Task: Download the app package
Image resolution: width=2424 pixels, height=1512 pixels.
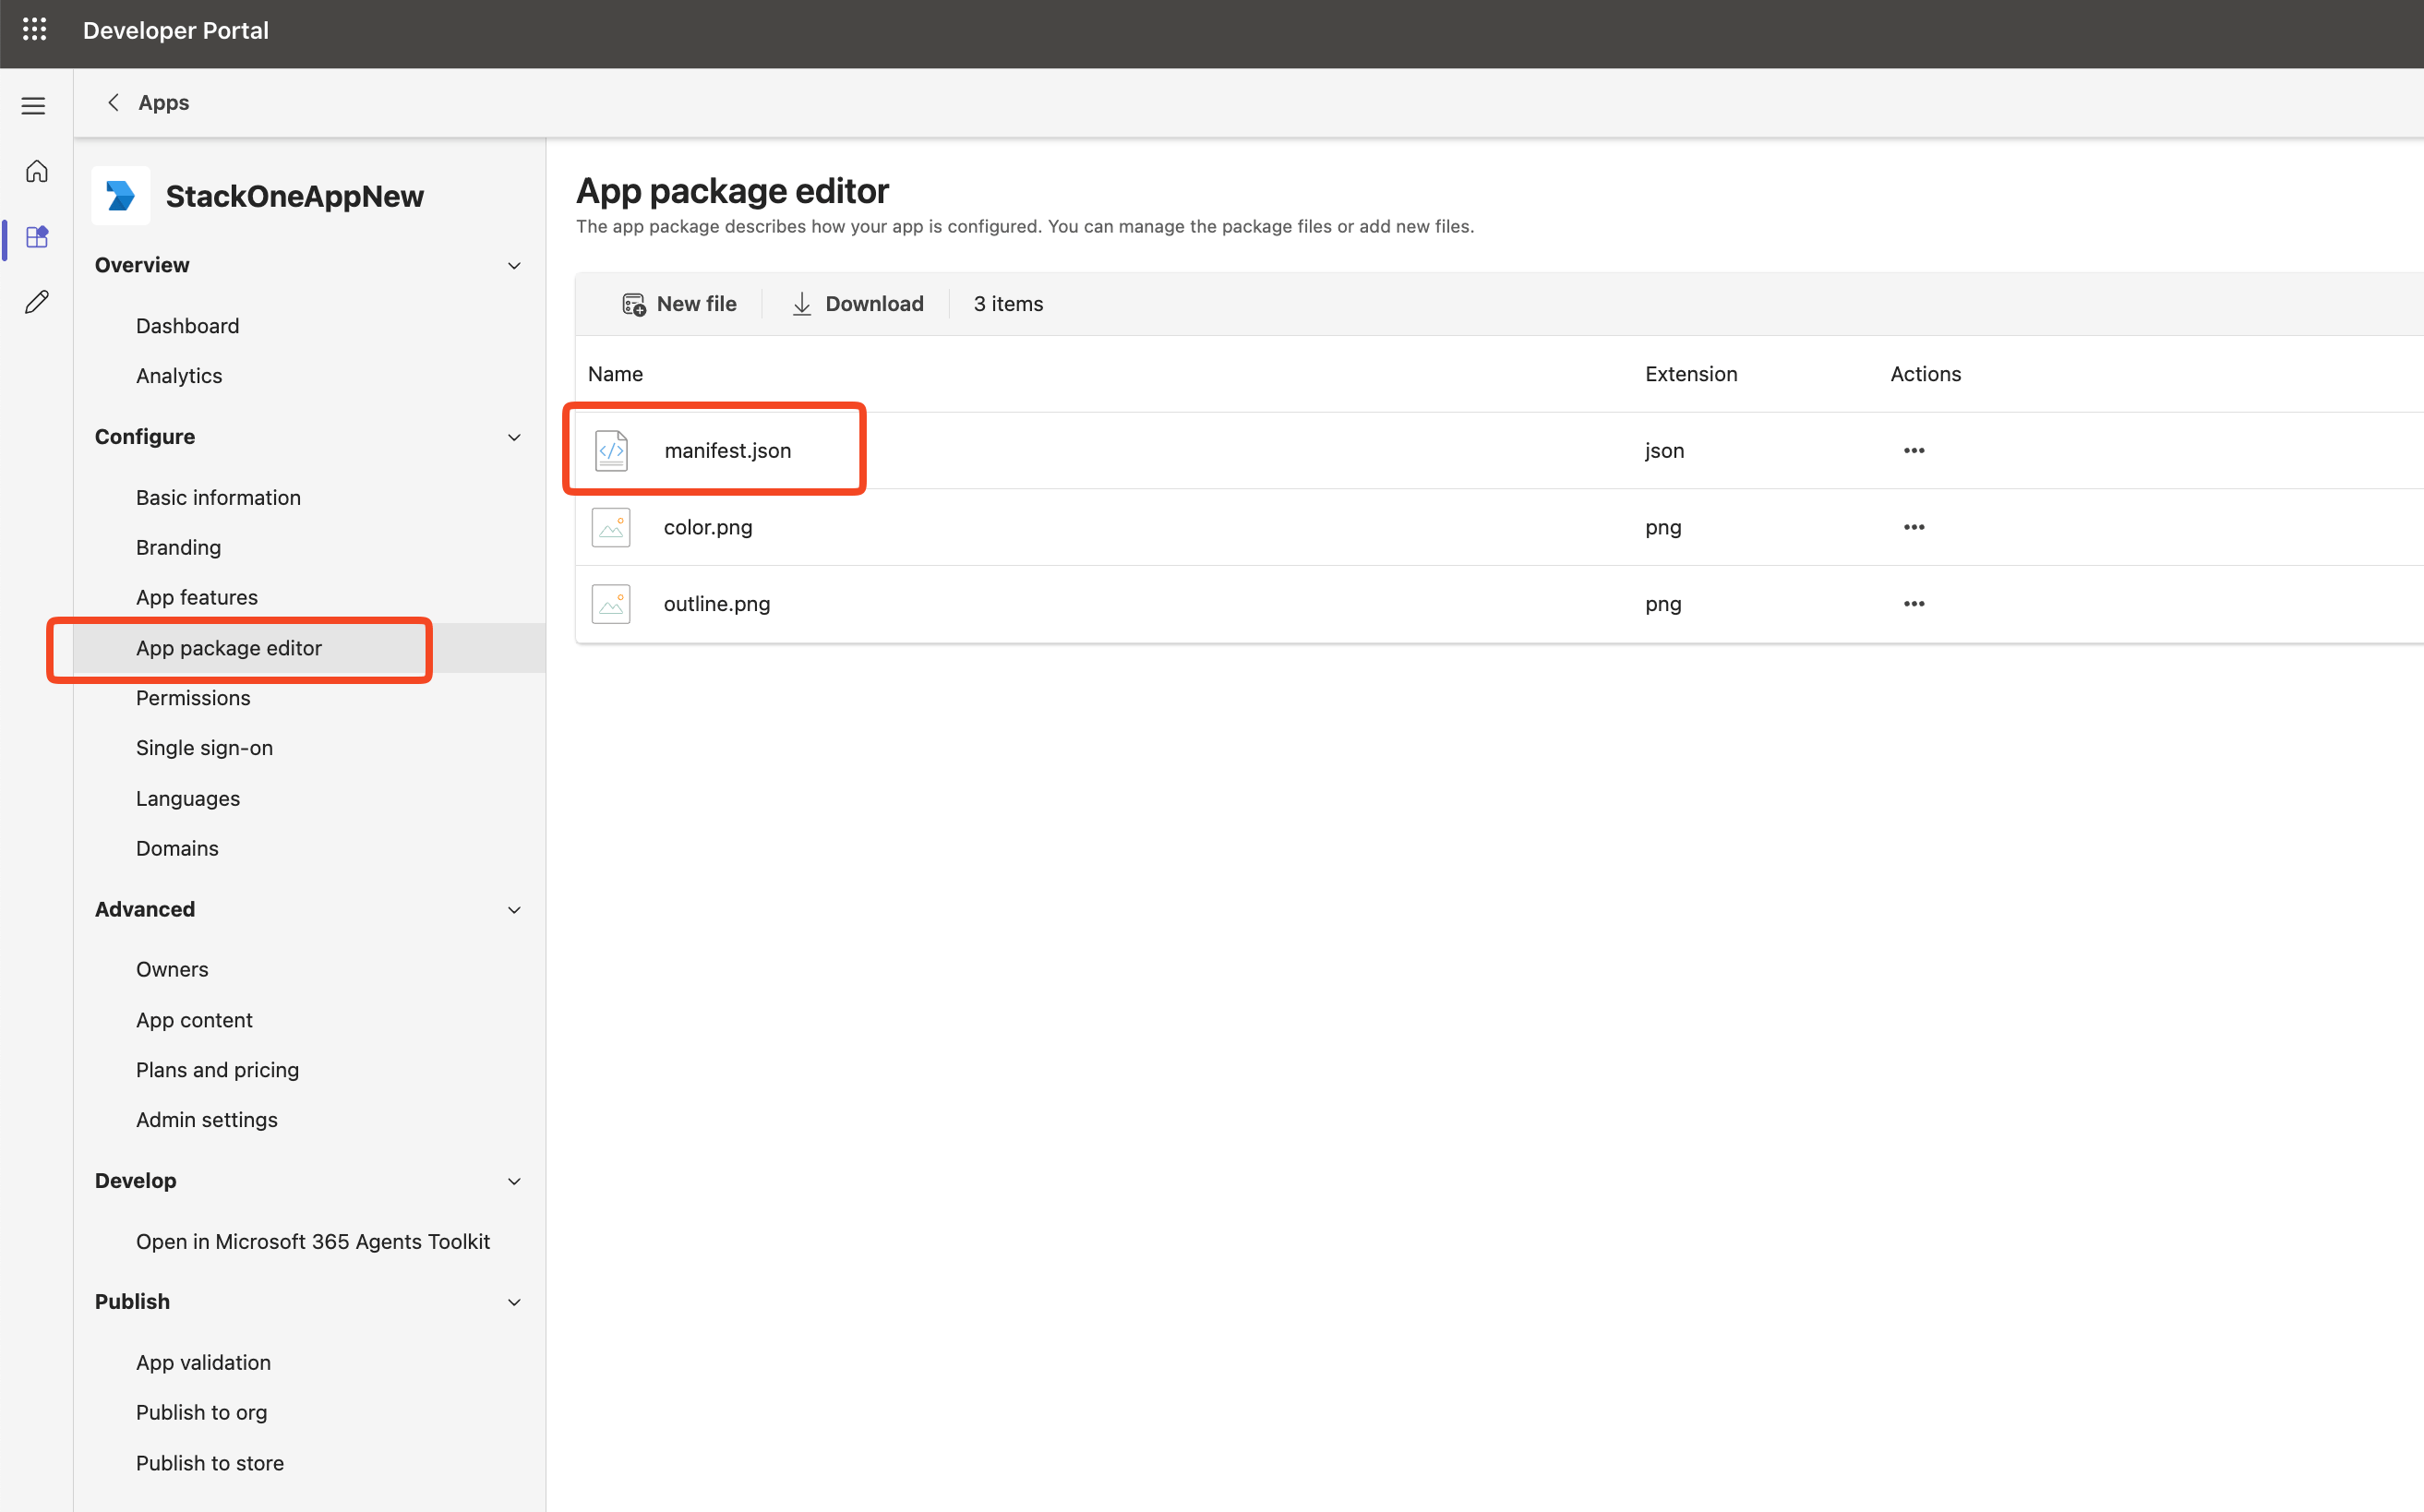Action: point(857,304)
